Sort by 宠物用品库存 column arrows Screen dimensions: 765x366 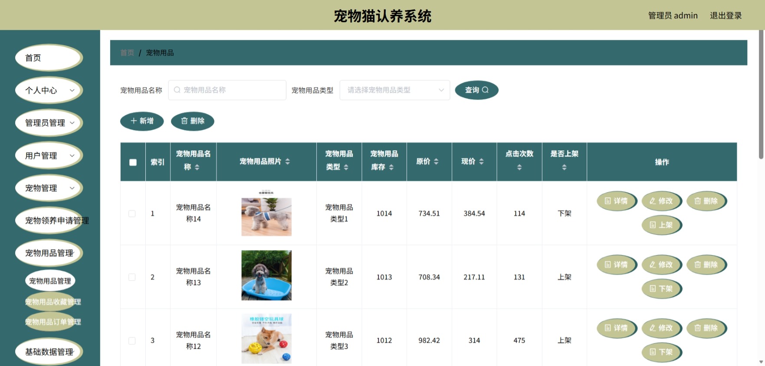(x=391, y=167)
